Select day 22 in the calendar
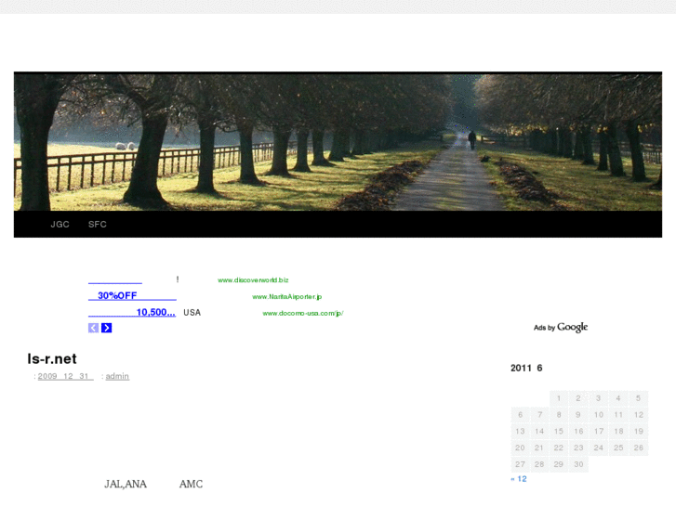 point(559,448)
